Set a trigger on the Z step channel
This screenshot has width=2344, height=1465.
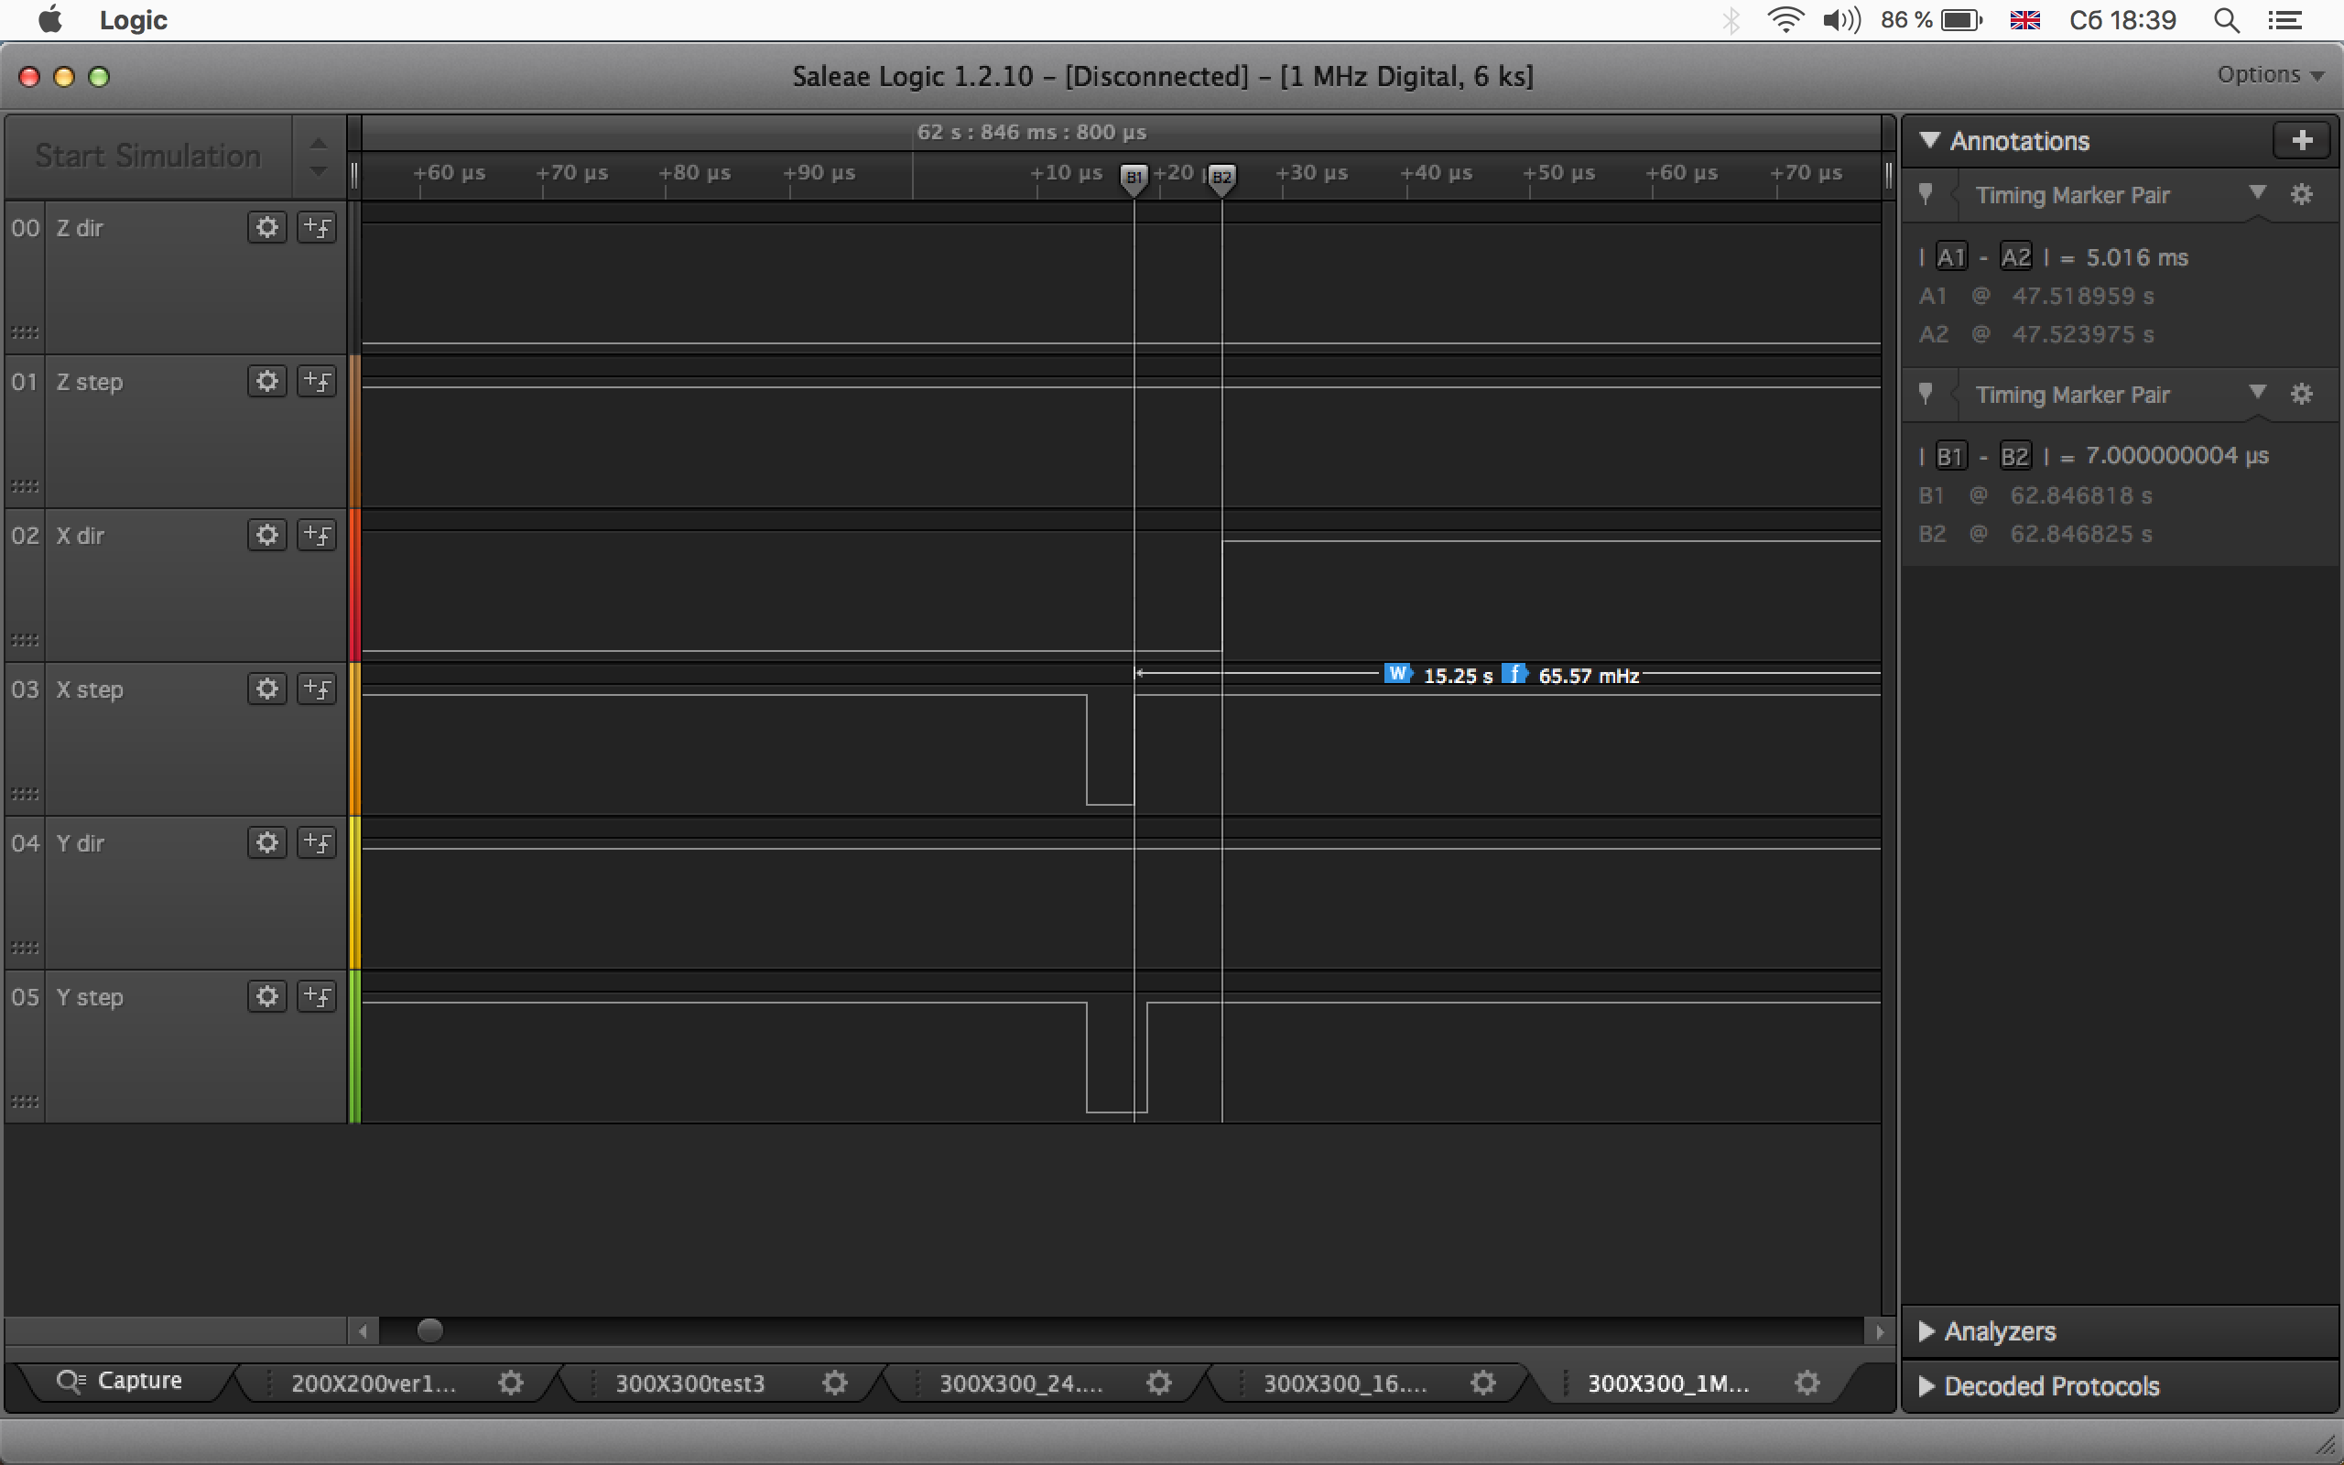click(x=317, y=382)
